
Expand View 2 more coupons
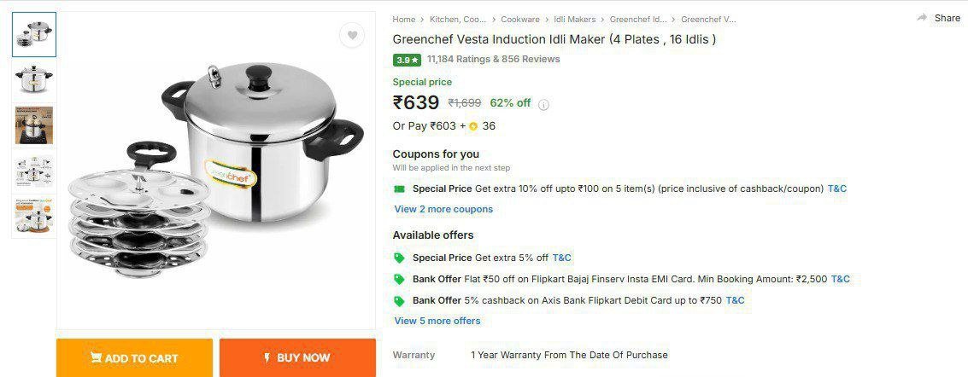tap(443, 209)
